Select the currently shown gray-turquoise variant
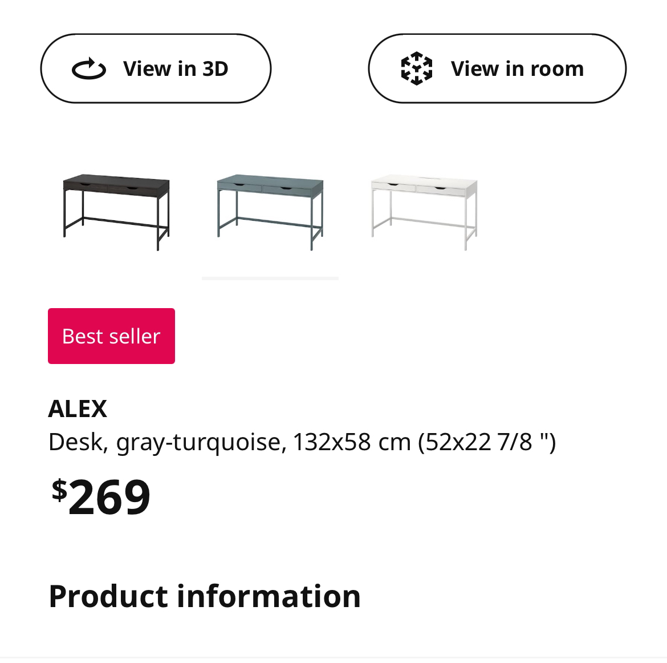The width and height of the screenshot is (667, 663). pos(270,211)
